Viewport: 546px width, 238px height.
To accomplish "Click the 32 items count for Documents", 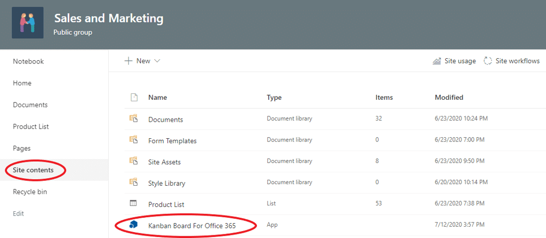I will pyautogui.click(x=379, y=118).
